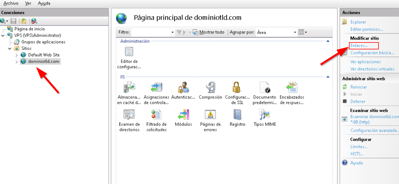Open the Almacenamiento en caché feature icon
This screenshot has width=399, height=184.
[129, 93]
